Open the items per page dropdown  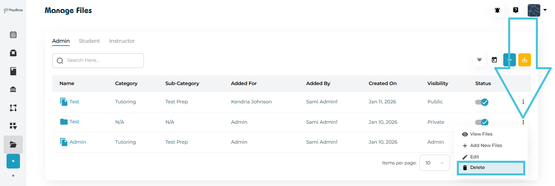434,163
